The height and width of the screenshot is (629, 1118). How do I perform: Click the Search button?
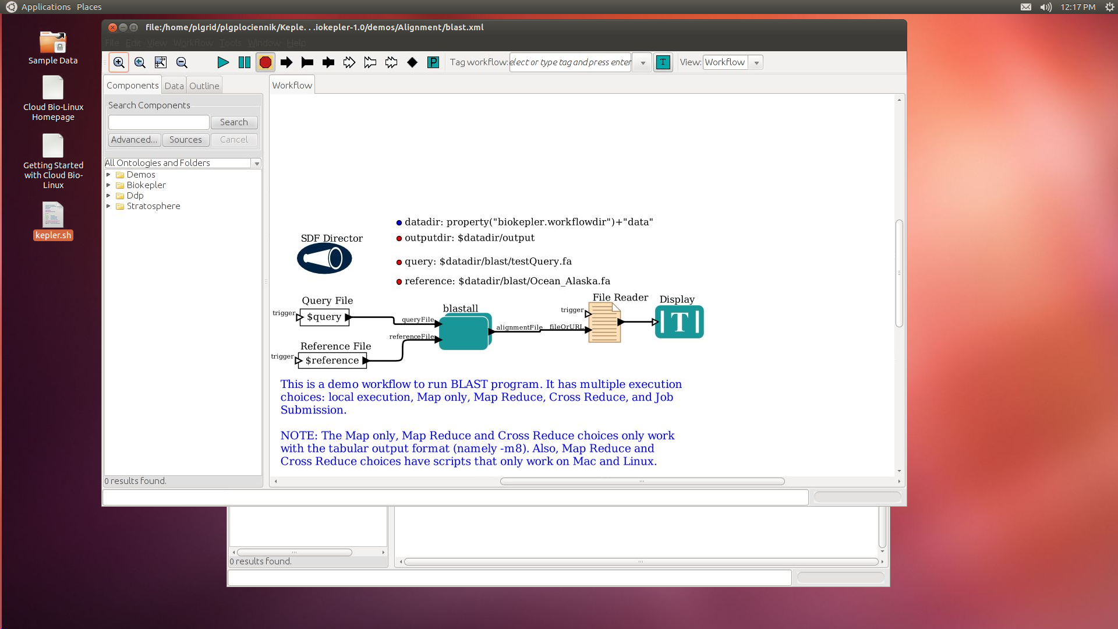pos(233,122)
